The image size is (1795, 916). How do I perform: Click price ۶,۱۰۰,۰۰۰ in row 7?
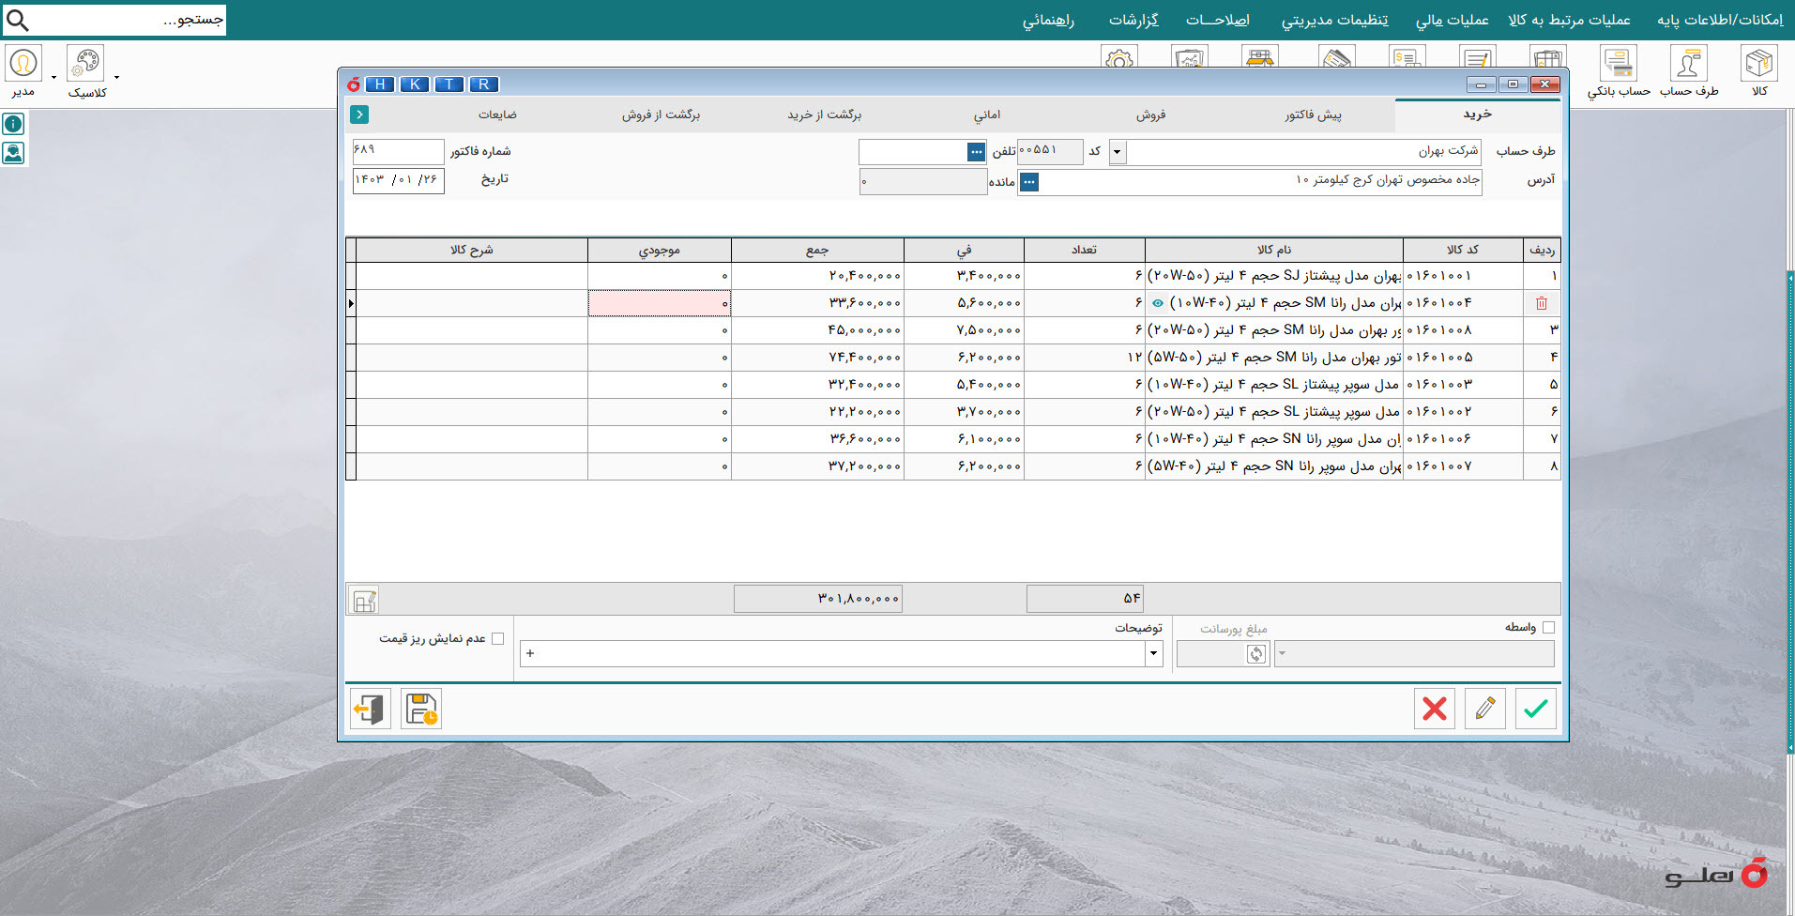[x=964, y=439]
